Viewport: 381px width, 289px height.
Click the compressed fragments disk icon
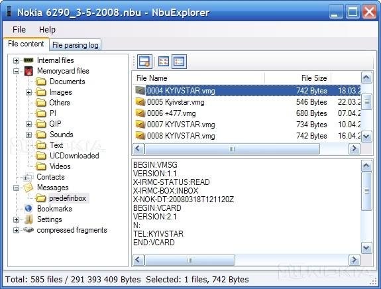tap(28, 230)
